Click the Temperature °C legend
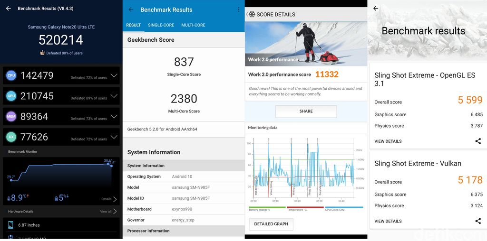This screenshot has width=487, height=241. 305,209
